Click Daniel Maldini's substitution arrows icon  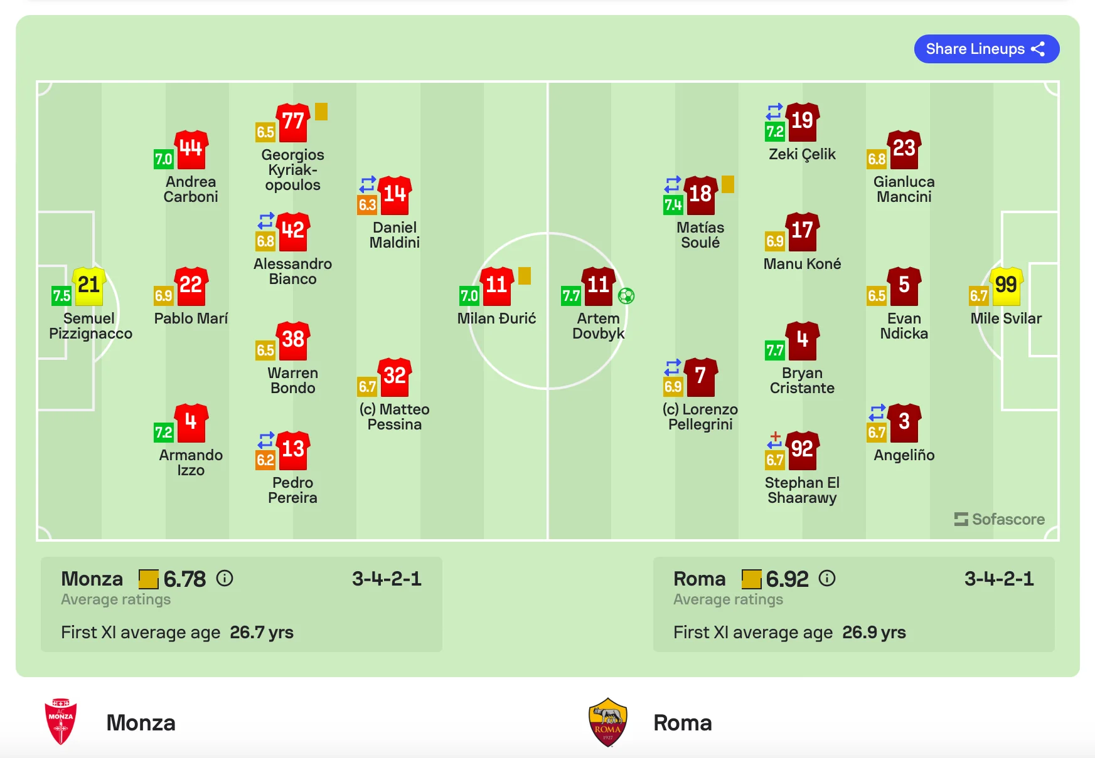click(368, 184)
